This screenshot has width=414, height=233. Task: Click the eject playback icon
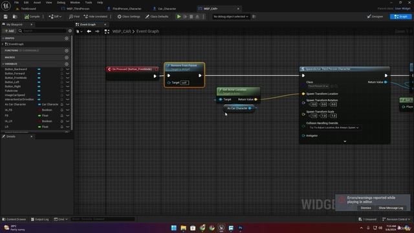click(197, 17)
